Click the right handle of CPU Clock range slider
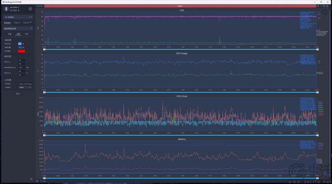 point(317,135)
